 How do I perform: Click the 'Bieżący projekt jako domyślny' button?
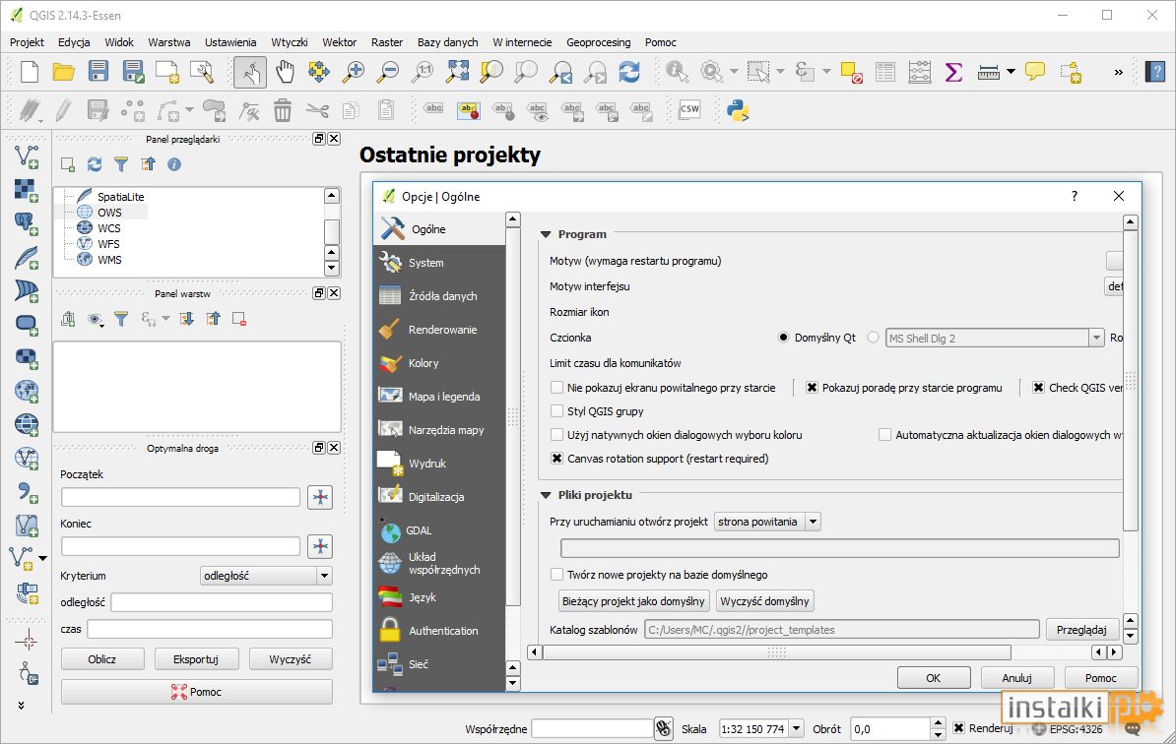click(633, 601)
